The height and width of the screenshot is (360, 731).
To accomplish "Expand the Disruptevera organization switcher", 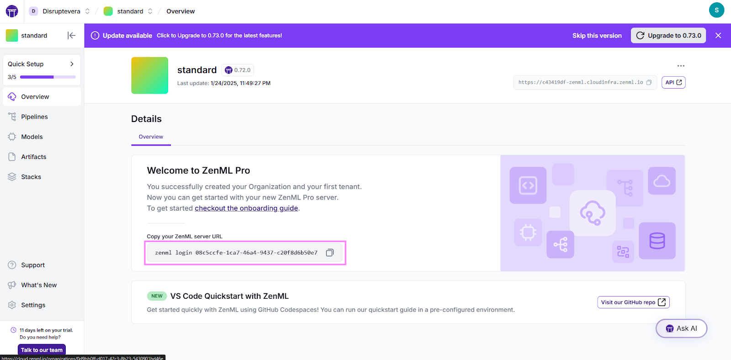I will [x=87, y=11].
